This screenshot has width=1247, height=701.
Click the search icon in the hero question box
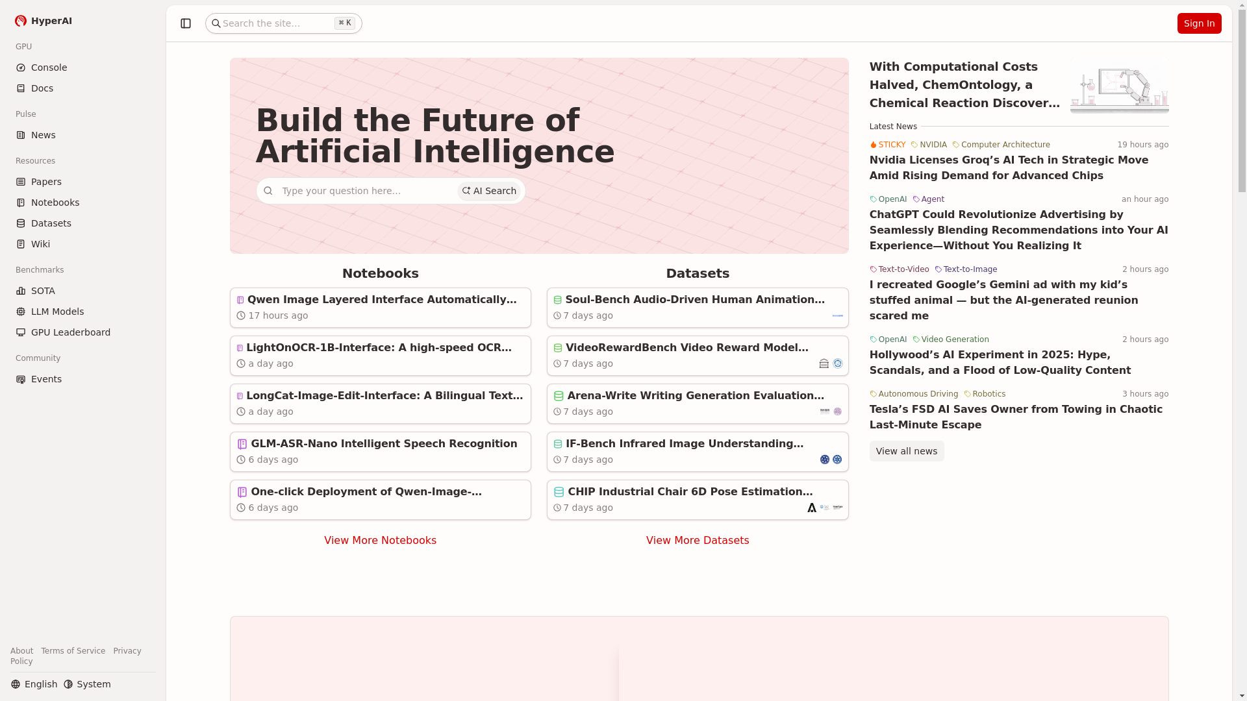pyautogui.click(x=268, y=191)
